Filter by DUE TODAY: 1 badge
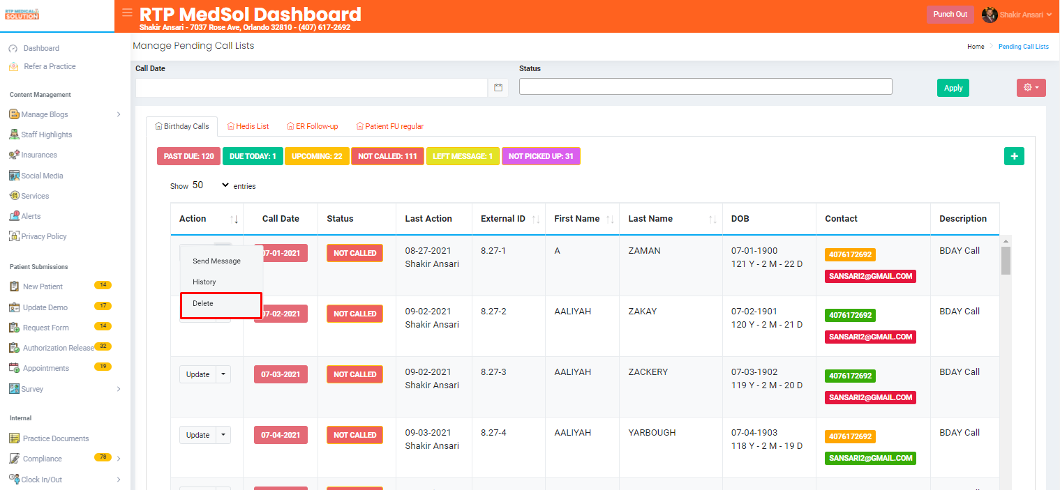The height and width of the screenshot is (490, 1060). [x=253, y=156]
